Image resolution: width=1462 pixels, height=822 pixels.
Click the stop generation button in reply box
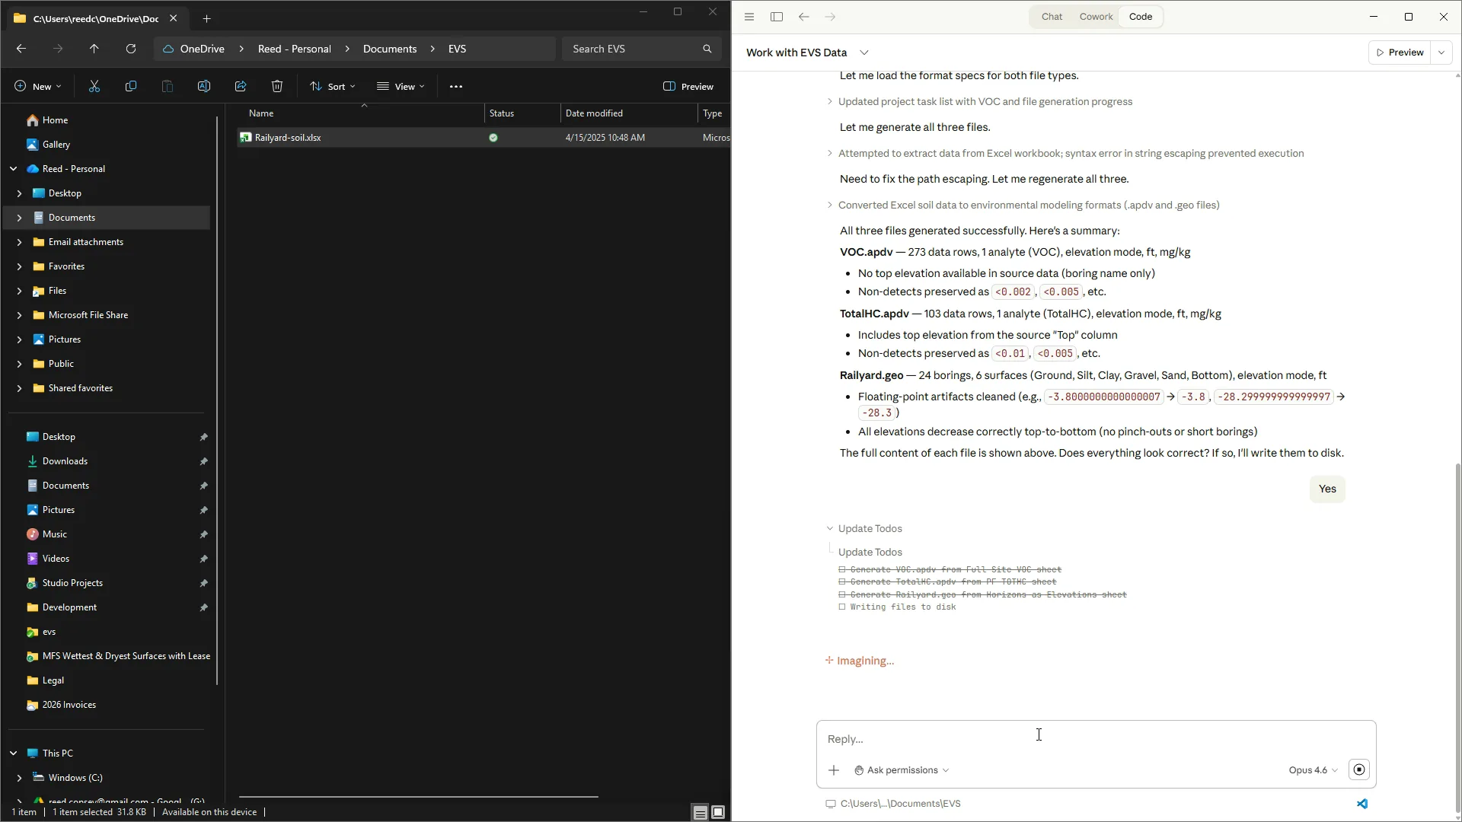click(1359, 769)
